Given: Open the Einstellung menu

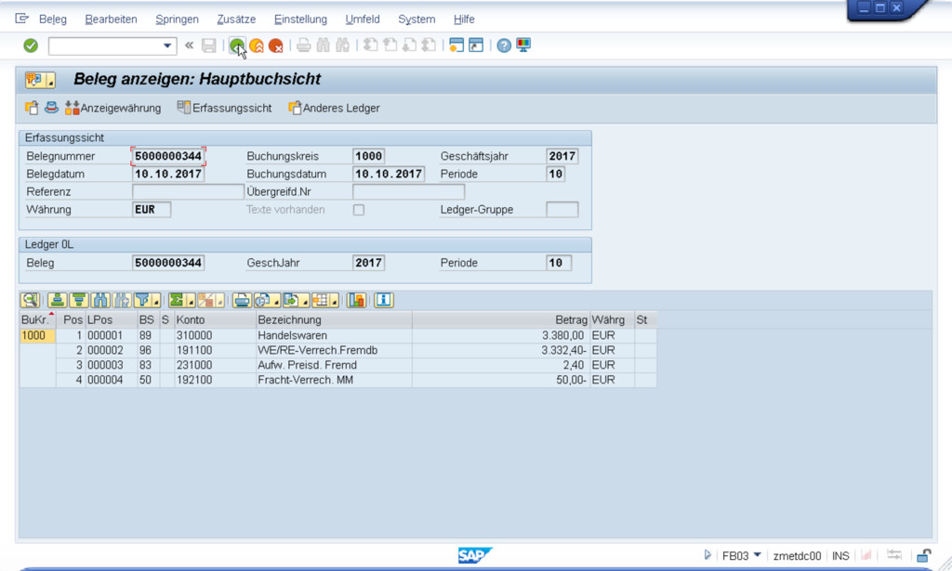Looking at the screenshot, I should (x=300, y=19).
